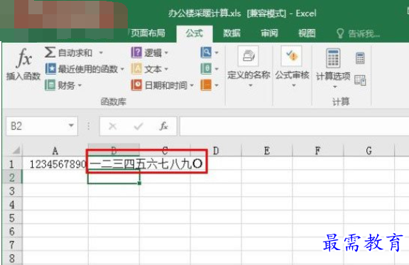Switch to the 公式 tab

tap(195, 33)
